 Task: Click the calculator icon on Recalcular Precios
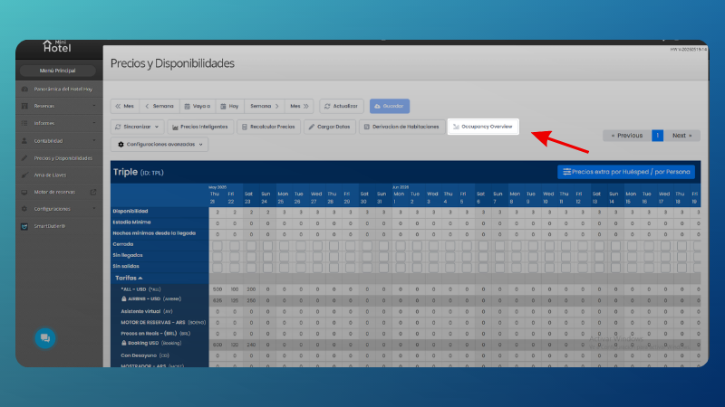245,127
